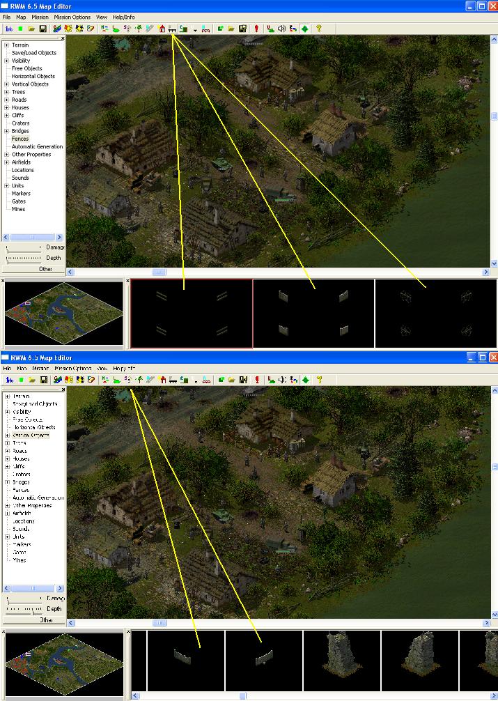
Task: Click the speaker icon in lower window toolbar
Action: (x=283, y=380)
